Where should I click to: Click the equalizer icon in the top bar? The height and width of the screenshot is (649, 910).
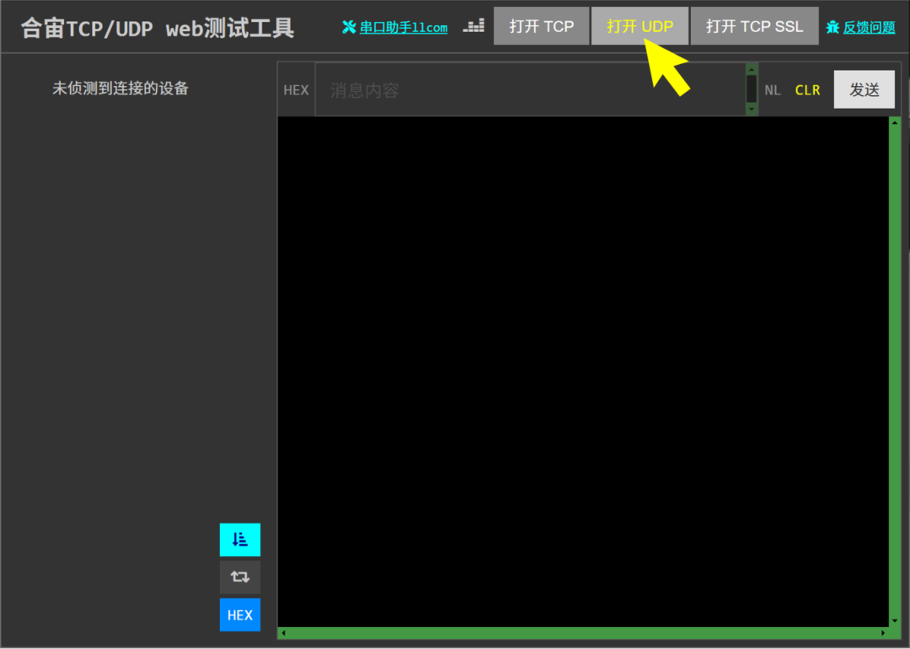click(x=474, y=26)
